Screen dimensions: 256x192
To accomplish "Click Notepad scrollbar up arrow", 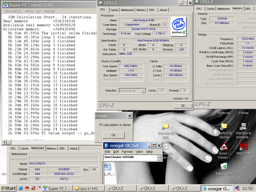I will click(x=159, y=156).
